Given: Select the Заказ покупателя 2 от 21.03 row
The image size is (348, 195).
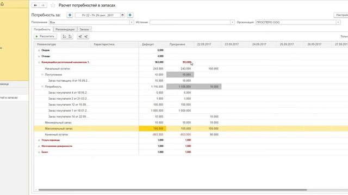Looking at the screenshot, I should pos(191,99).
